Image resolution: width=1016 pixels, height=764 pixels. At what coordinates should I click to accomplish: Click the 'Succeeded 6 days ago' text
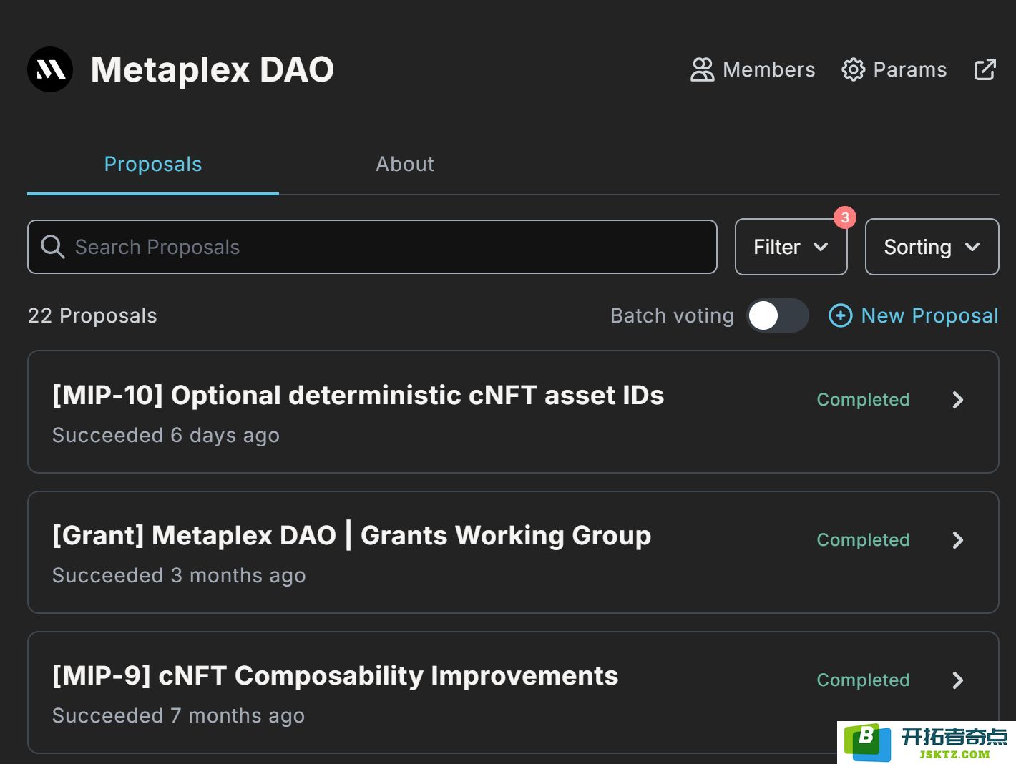tap(166, 435)
